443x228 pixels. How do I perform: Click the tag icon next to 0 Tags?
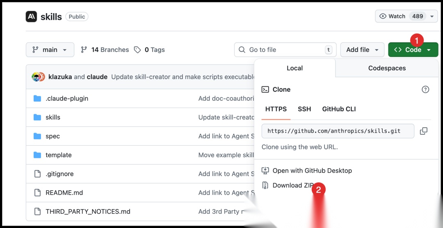coord(137,50)
